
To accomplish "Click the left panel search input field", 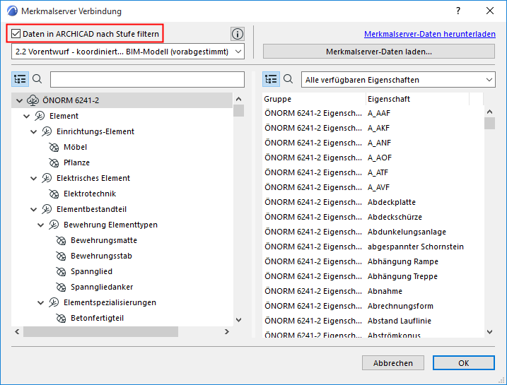I will [x=147, y=79].
